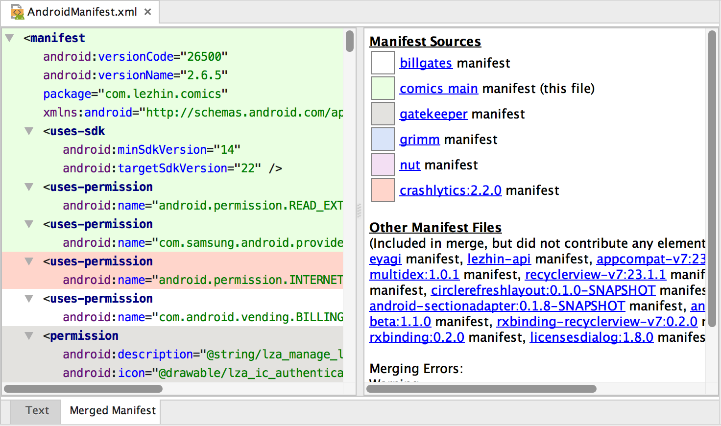Image resolution: width=721 pixels, height=426 pixels.
Task: Click the AndroidManifest.xml file icon
Action: coord(17,12)
